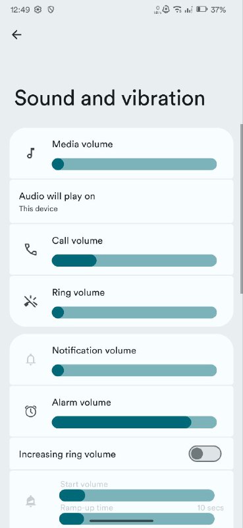Tap the Wi-Fi icon in status bar
This screenshot has width=243, height=528.
point(177,10)
